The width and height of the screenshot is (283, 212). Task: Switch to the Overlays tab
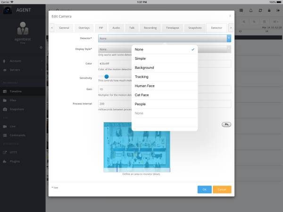point(84,28)
